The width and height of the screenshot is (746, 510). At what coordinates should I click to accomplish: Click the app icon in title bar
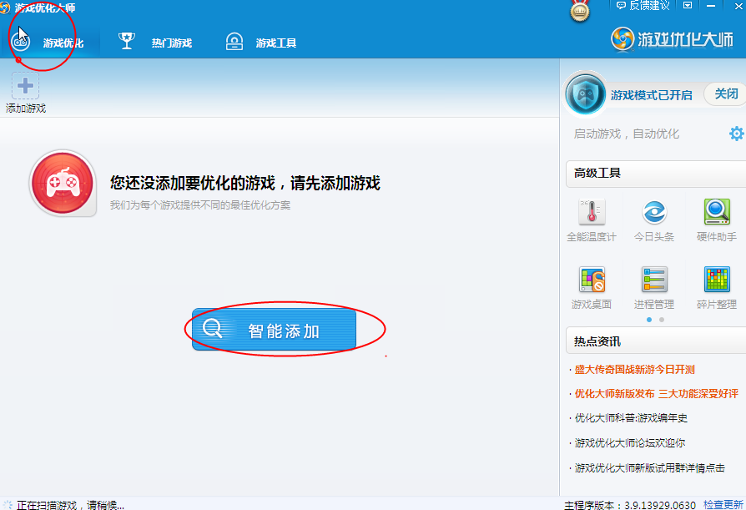click(x=5, y=8)
